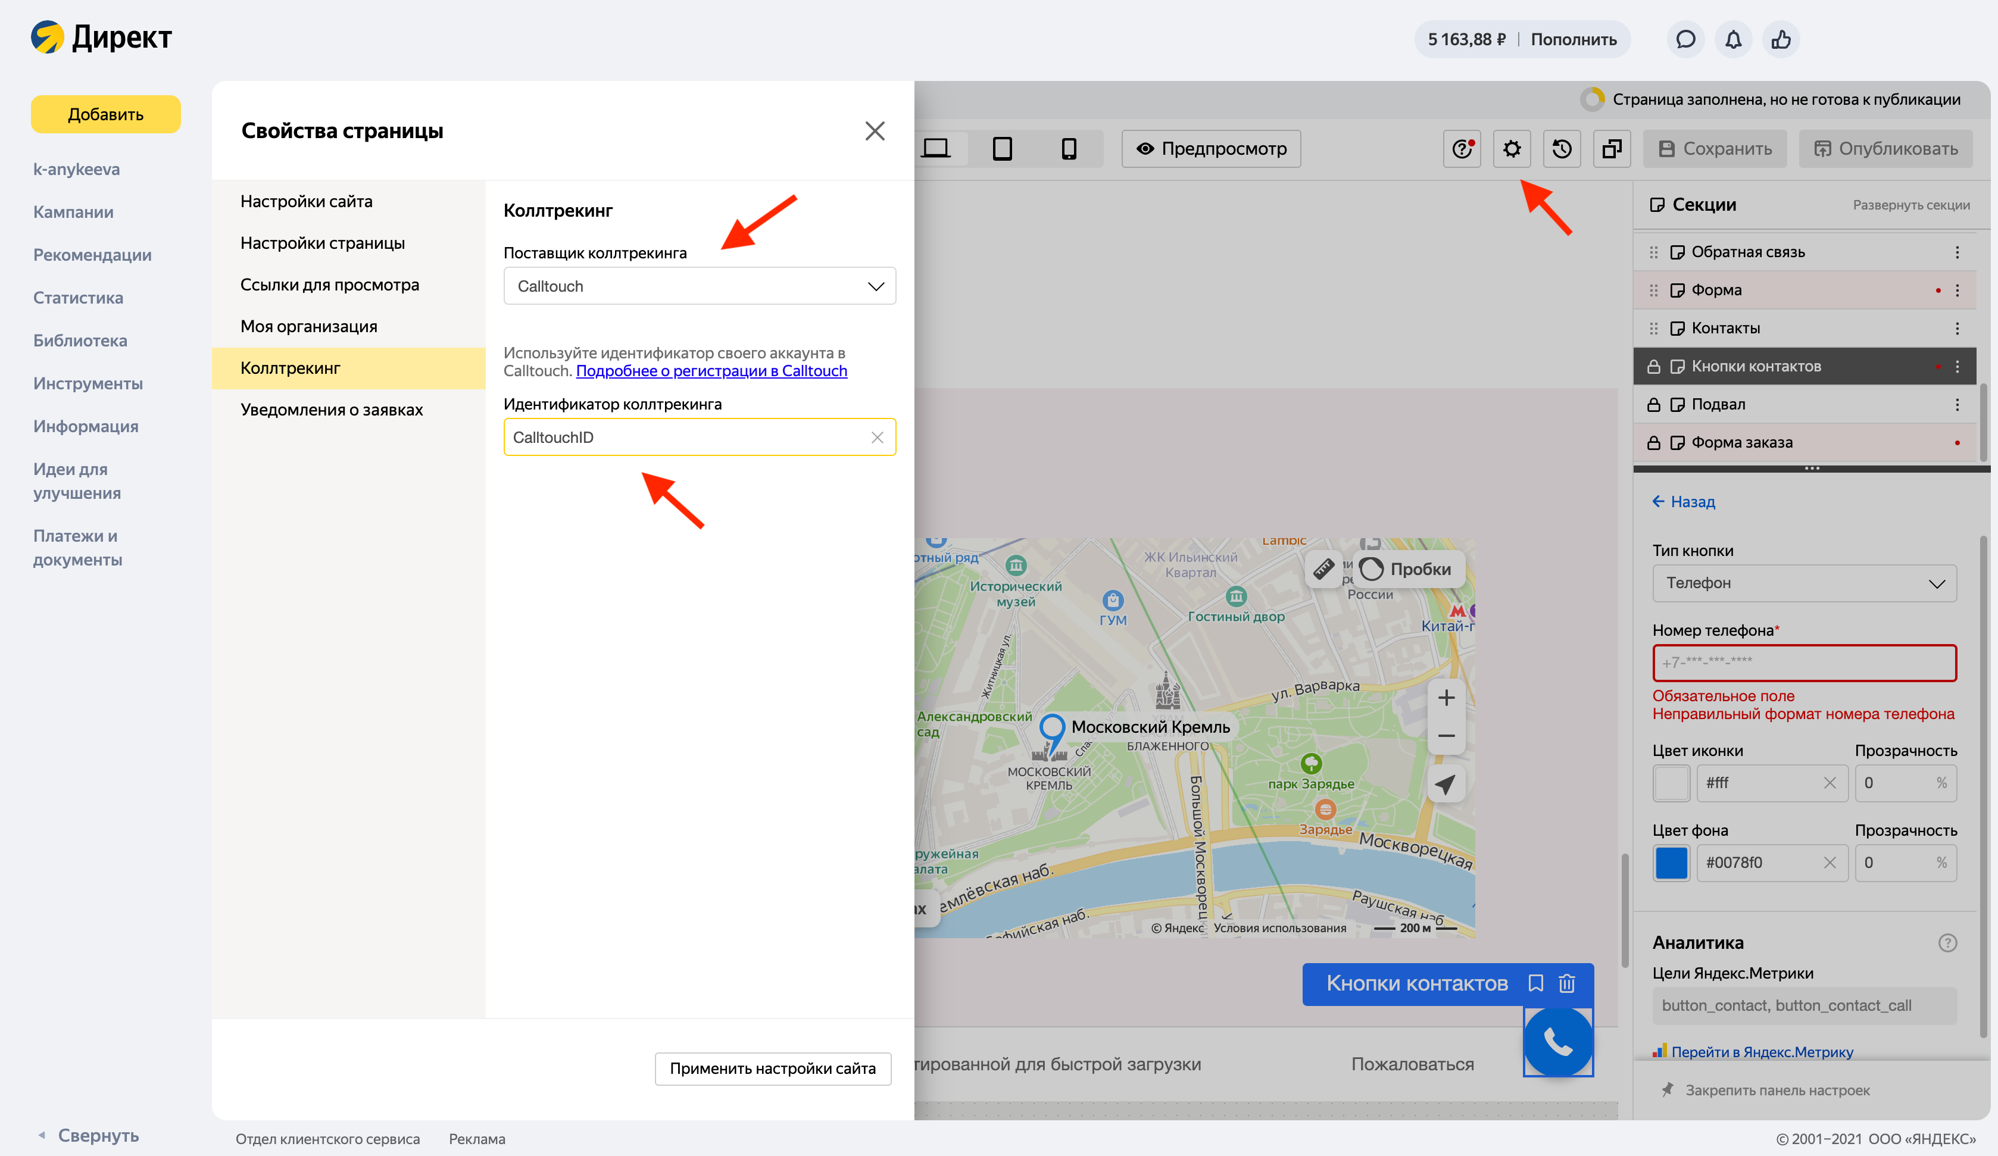Clear the background color #0078f0 value
The width and height of the screenshot is (1998, 1156).
coord(1830,863)
